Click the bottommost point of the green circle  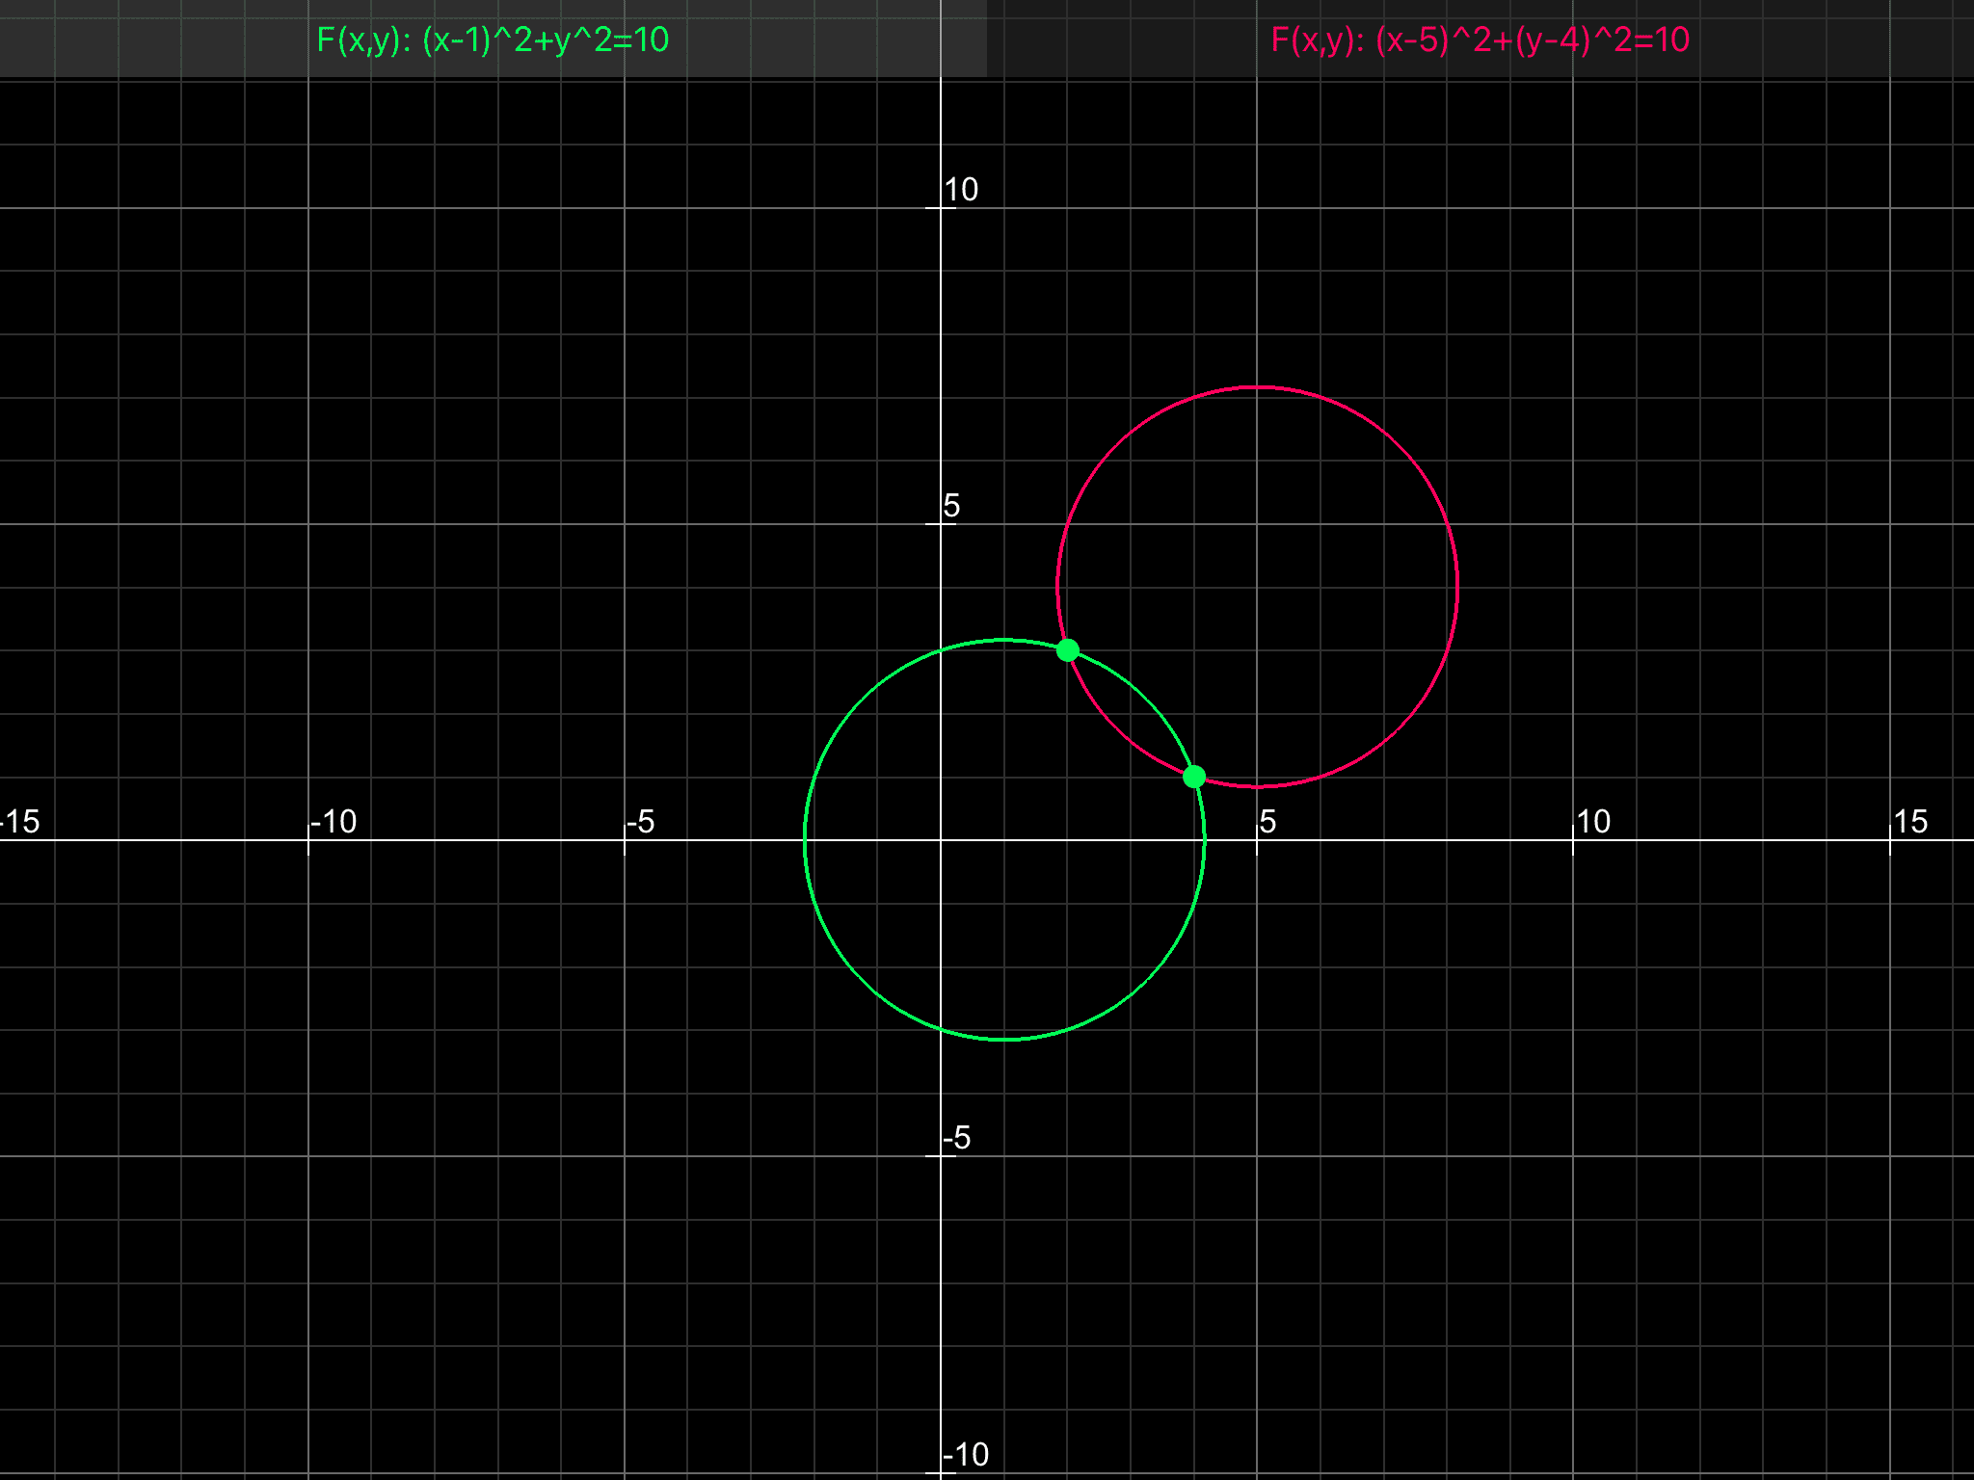(x=1004, y=1040)
